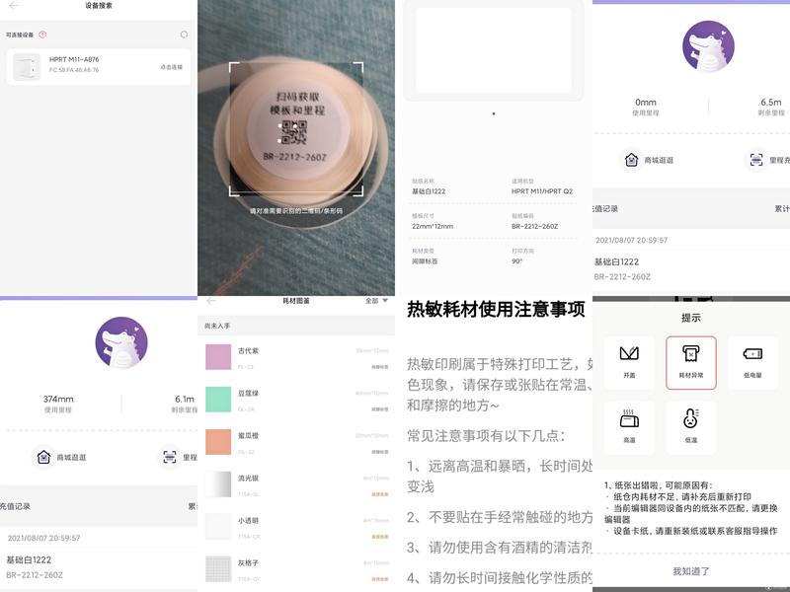Image resolution: width=790 pixels, height=592 pixels.
Task: Open the 古代紫 label name
Action: pos(248,351)
